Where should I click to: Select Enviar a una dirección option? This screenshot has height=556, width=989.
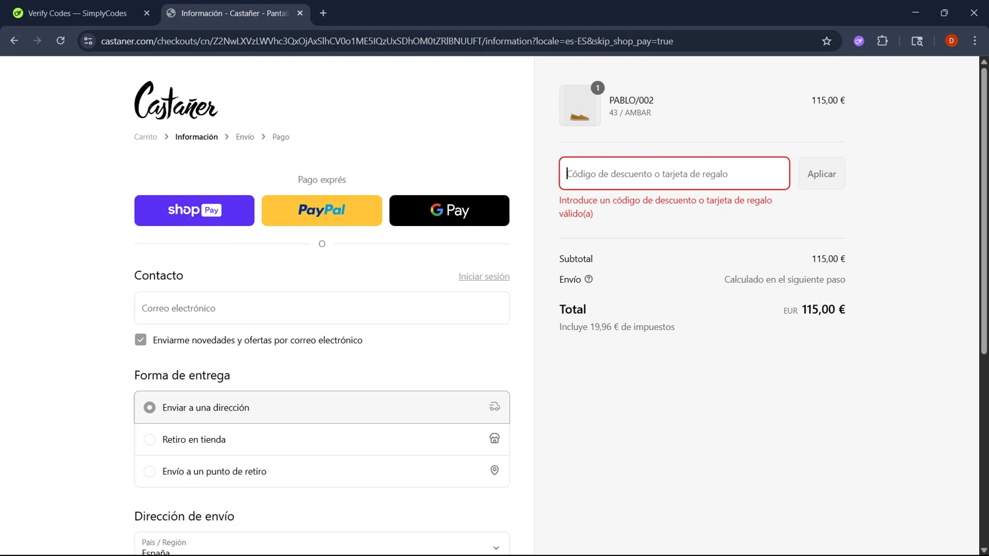(322, 407)
